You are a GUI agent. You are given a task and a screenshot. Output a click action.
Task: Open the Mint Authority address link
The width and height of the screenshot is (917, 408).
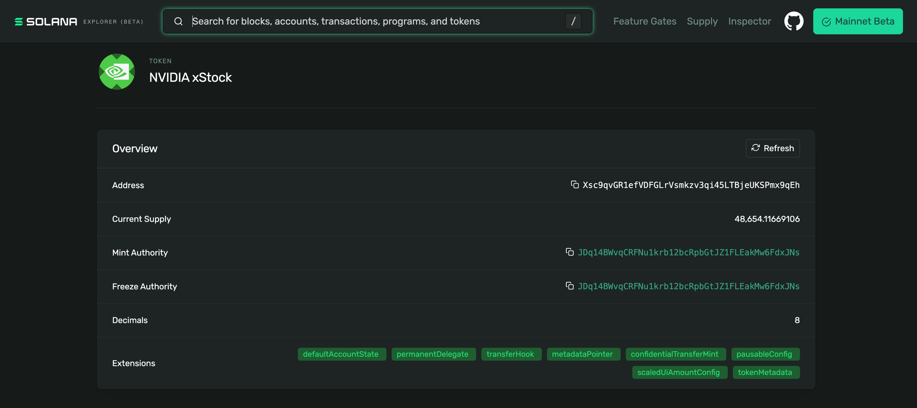pyautogui.click(x=688, y=252)
